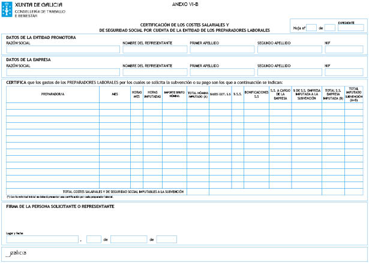The width and height of the screenshot is (369, 263).
Task: Click first row cell under Bases Cot. S.S column
Action: click(220, 106)
